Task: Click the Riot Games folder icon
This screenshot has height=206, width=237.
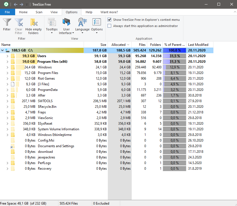Action: 13,79
